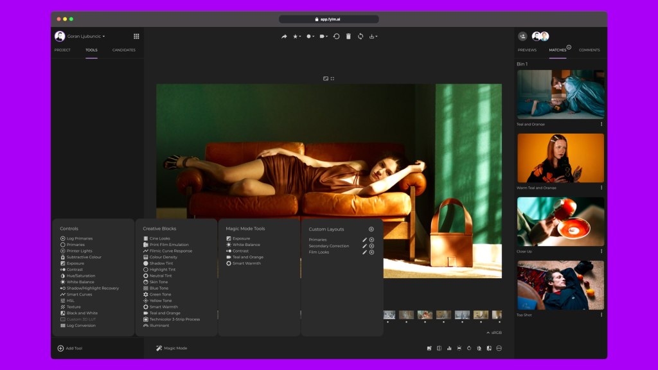Screen dimensions: 658x370
Task: Open the apps grid icon near user name
Action: point(136,37)
